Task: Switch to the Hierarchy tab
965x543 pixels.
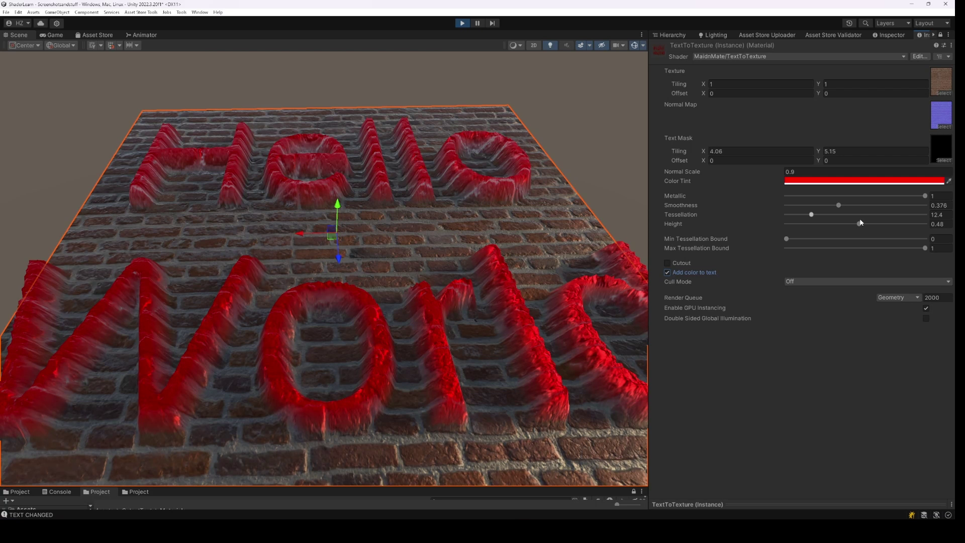Action: (669, 35)
